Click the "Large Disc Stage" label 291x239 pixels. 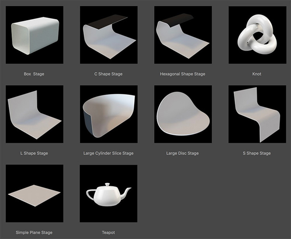click(x=182, y=153)
